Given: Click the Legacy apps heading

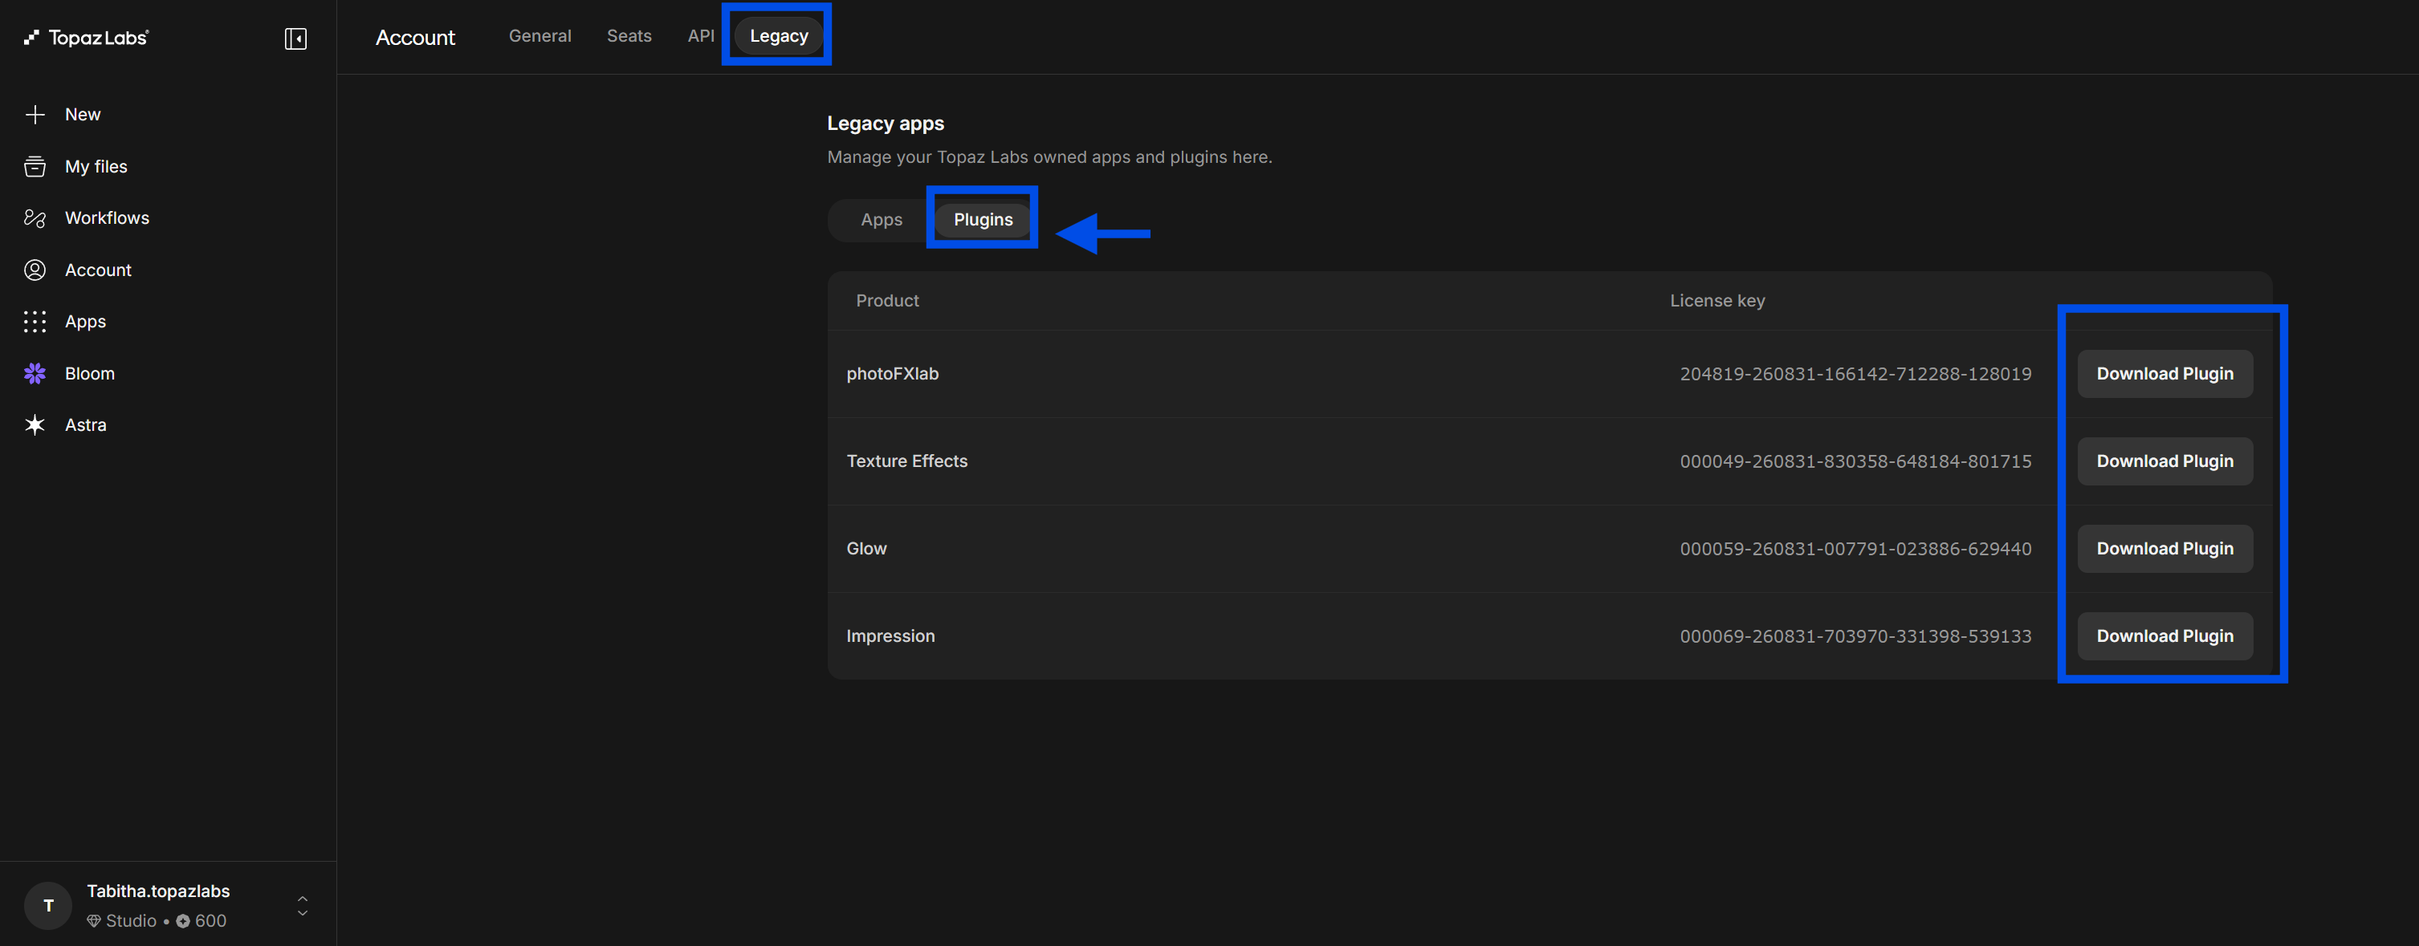Looking at the screenshot, I should coord(886,123).
